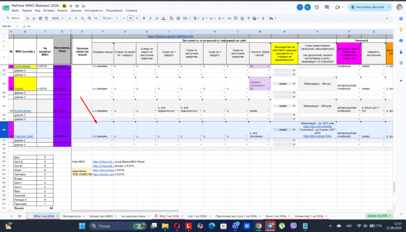Insert a link from toolbar
This screenshot has height=232, width=406.
coord(229,18)
